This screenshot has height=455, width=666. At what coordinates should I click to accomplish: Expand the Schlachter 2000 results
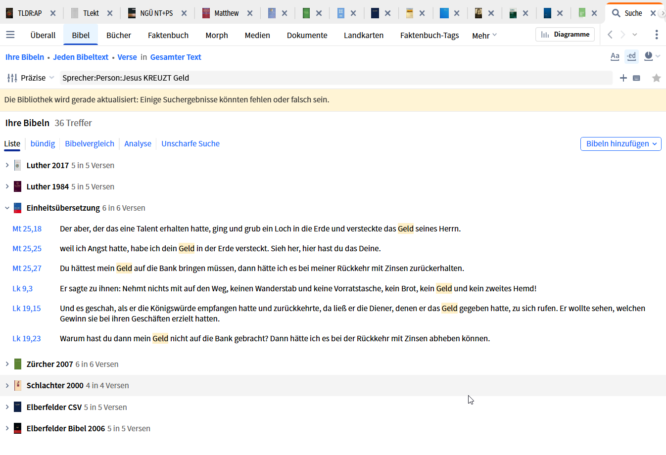point(7,385)
